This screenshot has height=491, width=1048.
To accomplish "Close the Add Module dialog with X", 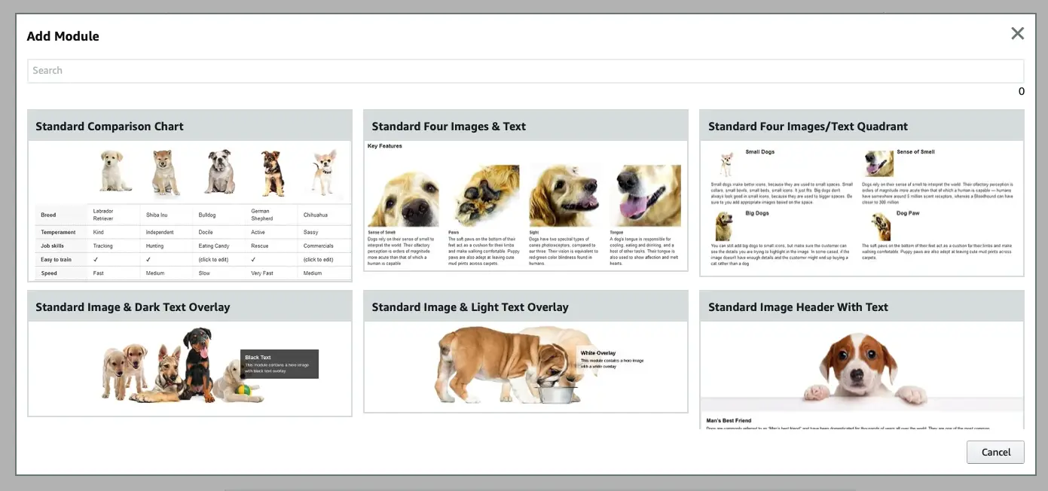I will click(x=1017, y=33).
